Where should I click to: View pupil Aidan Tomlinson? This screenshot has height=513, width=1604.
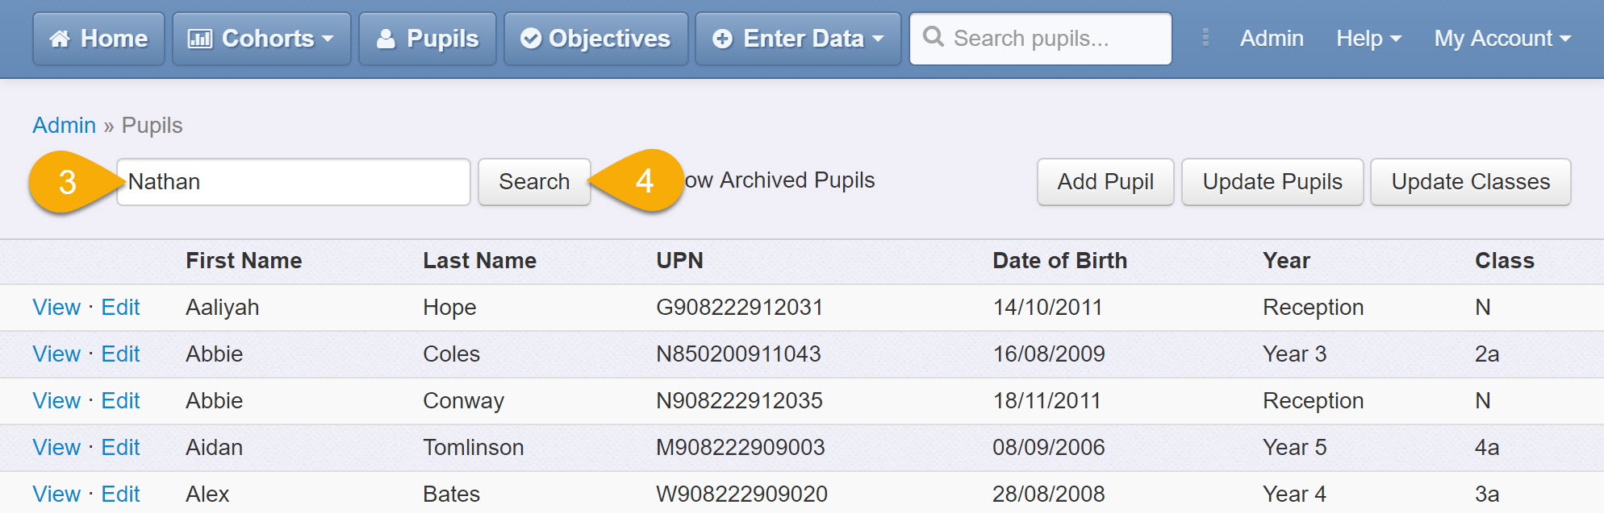click(56, 448)
